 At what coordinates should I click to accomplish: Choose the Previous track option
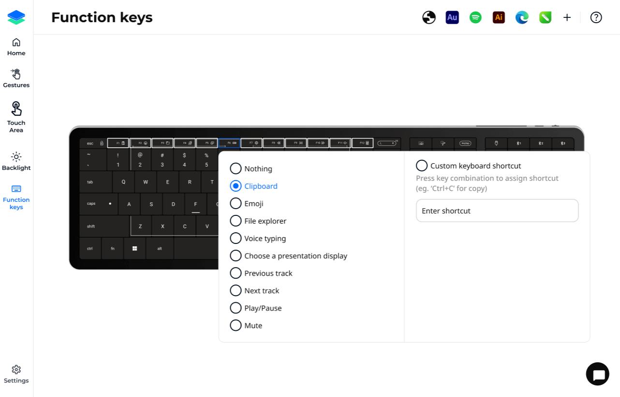pos(261,273)
